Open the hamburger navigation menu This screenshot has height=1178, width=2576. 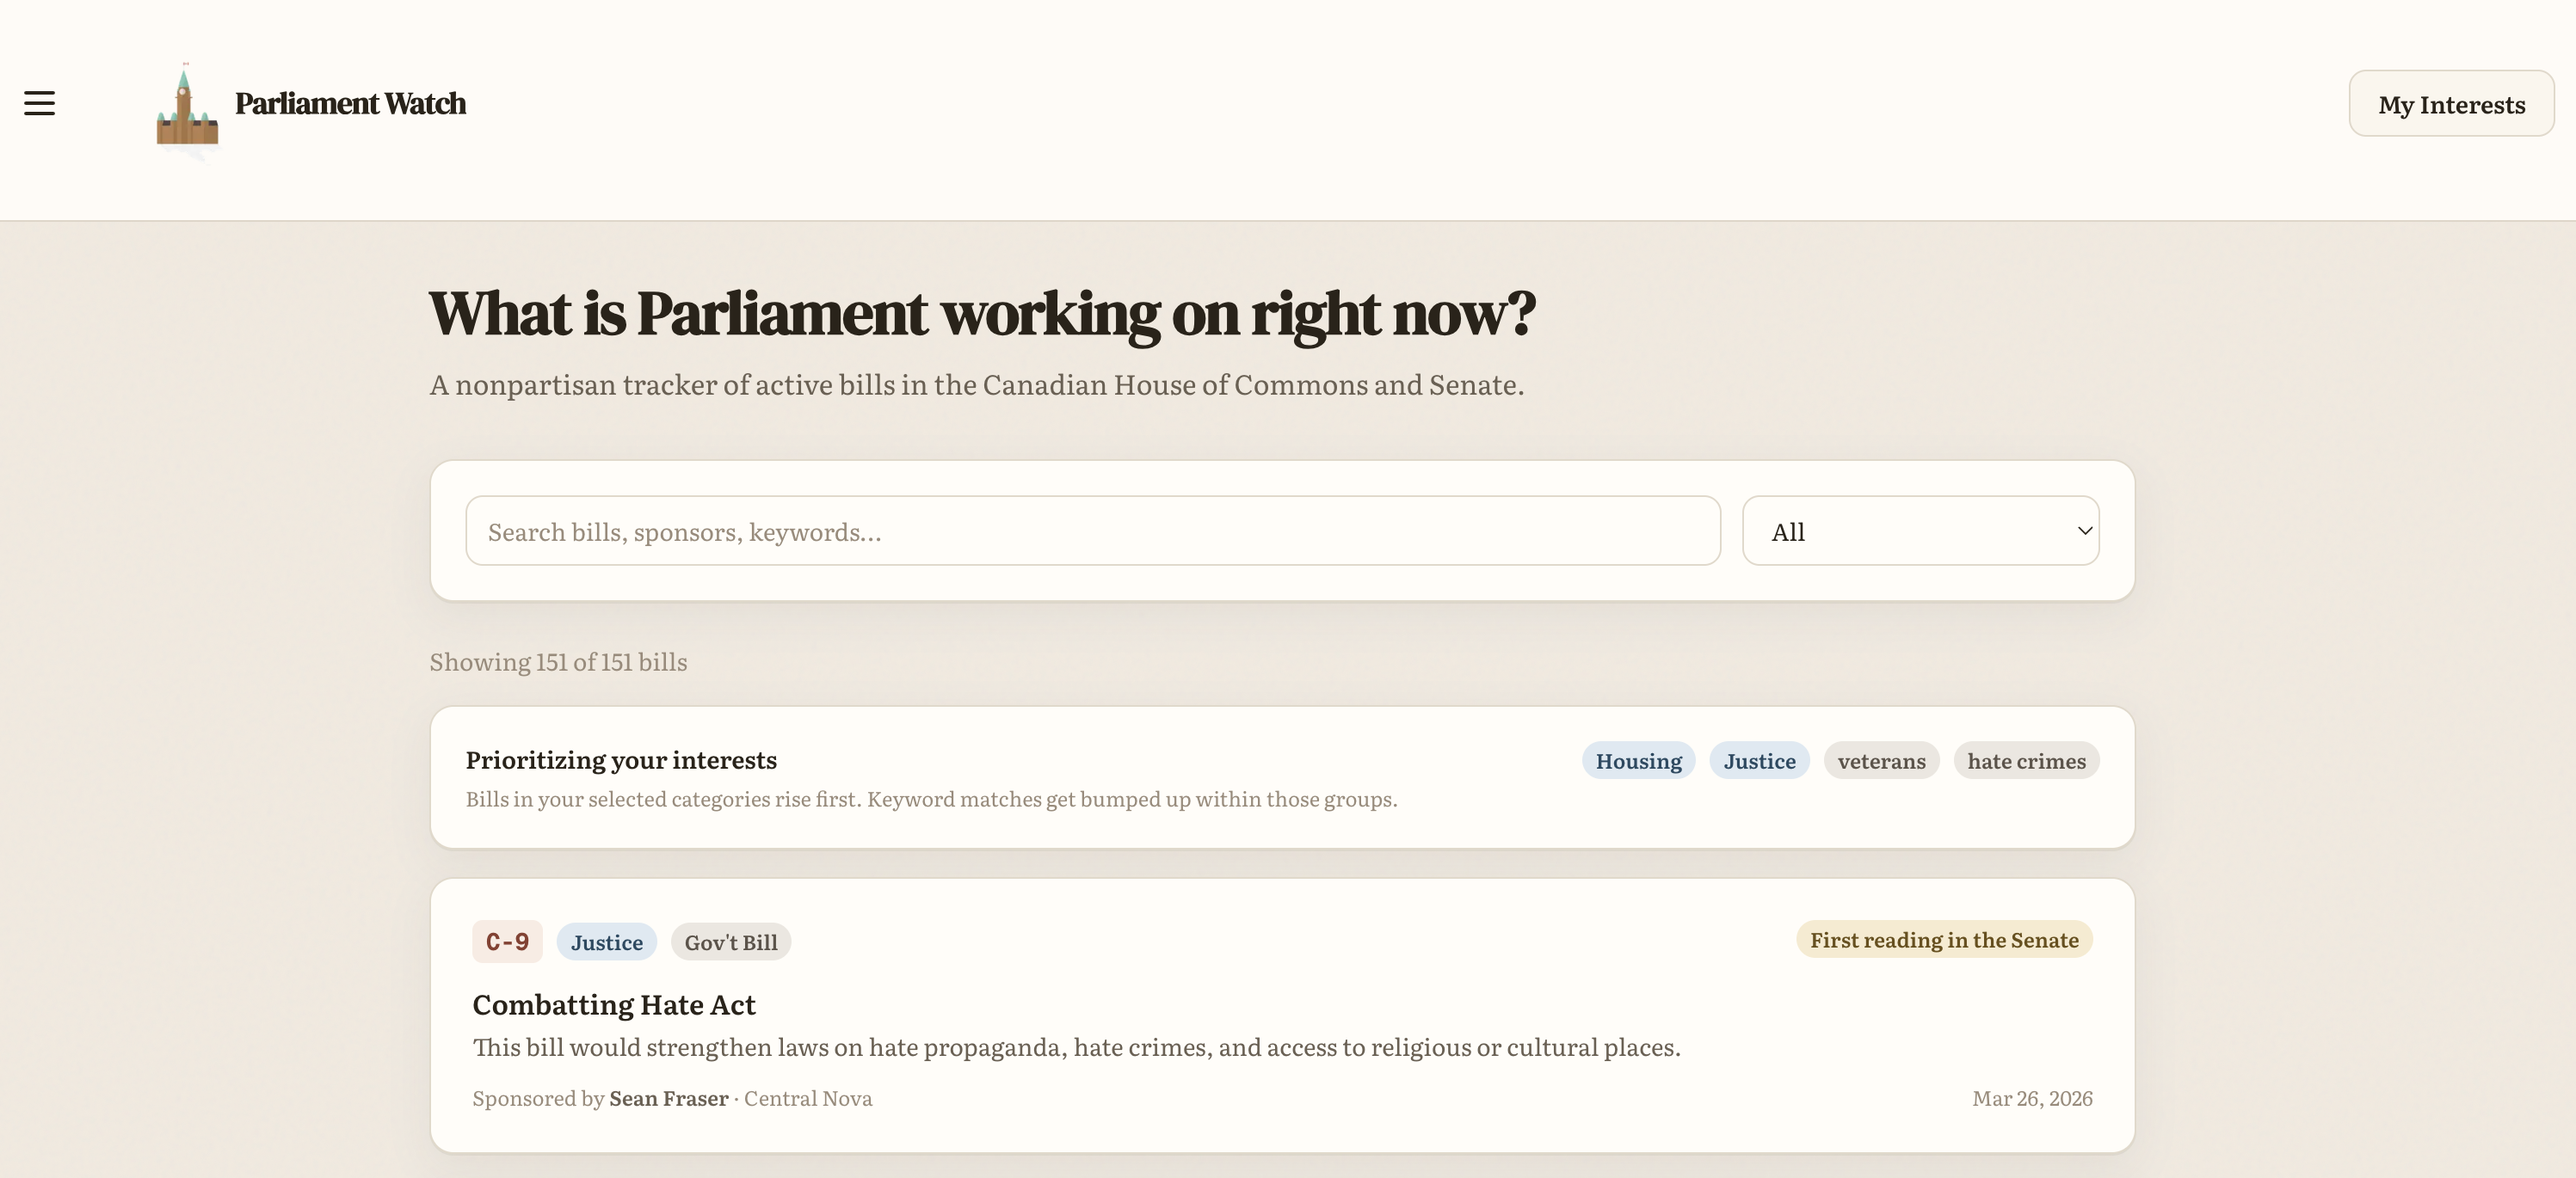[39, 103]
